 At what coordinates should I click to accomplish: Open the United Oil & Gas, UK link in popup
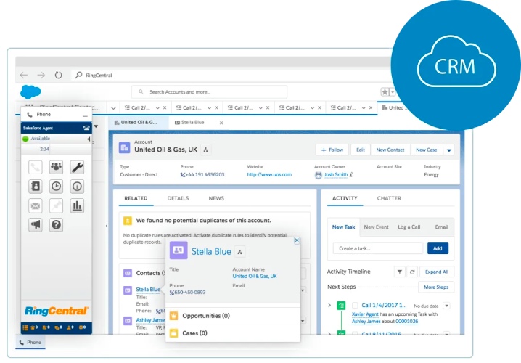click(x=255, y=276)
